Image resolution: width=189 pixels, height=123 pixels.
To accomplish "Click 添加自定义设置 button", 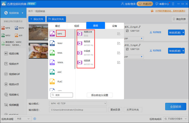I will click(x=100, y=95).
